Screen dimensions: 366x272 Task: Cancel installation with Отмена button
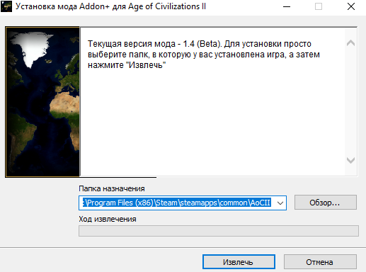pos(320,262)
